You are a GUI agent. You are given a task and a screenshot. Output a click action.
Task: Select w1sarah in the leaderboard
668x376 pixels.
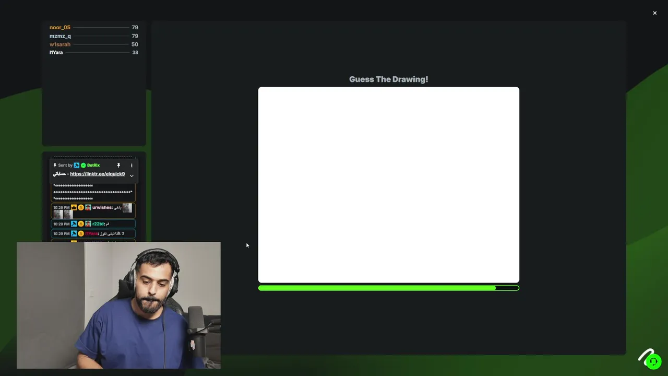[59, 44]
